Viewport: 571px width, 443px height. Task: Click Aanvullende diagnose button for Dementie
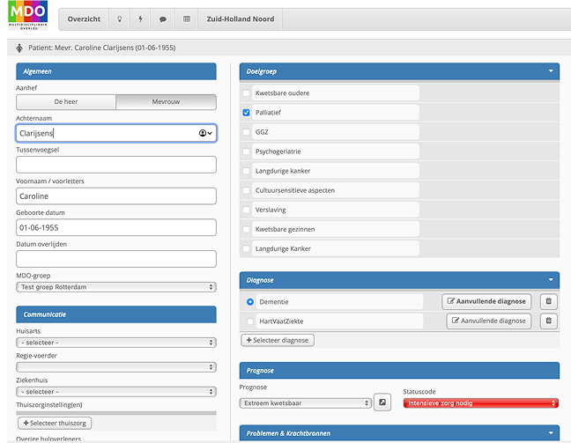click(486, 301)
